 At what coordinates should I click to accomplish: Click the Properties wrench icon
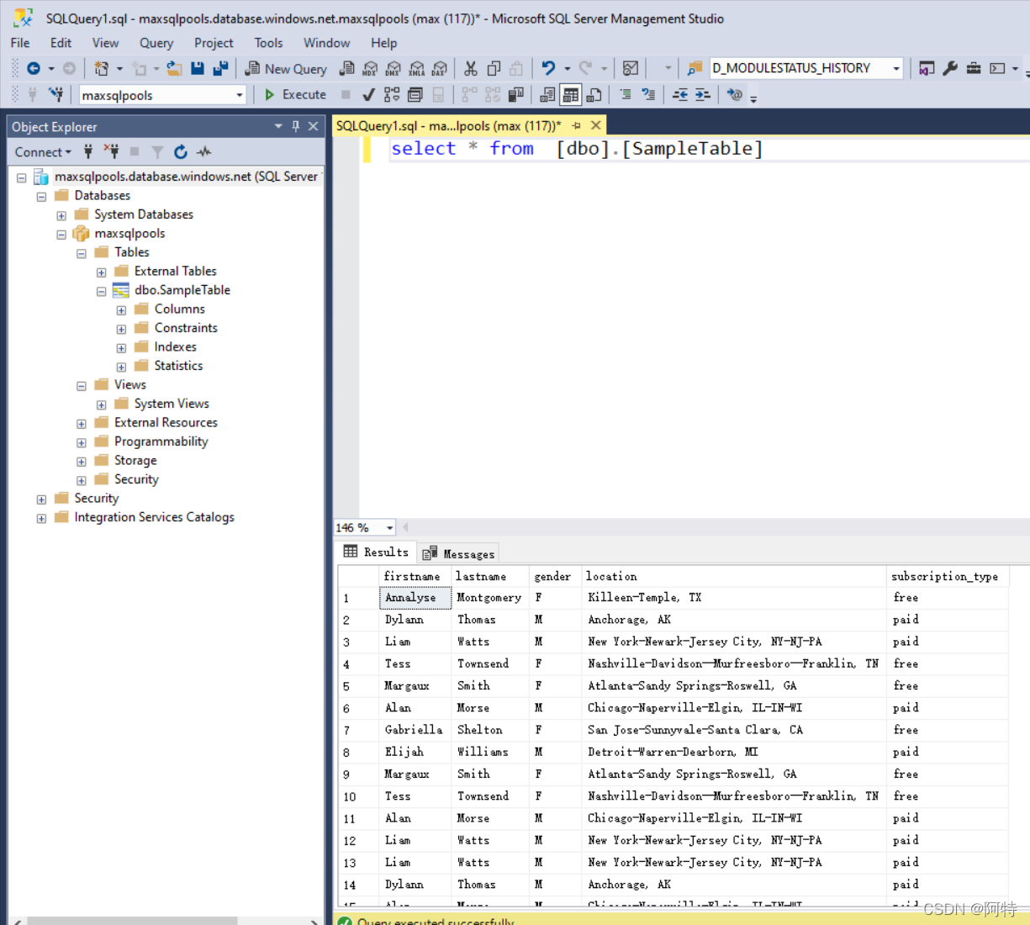pyautogui.click(x=950, y=68)
